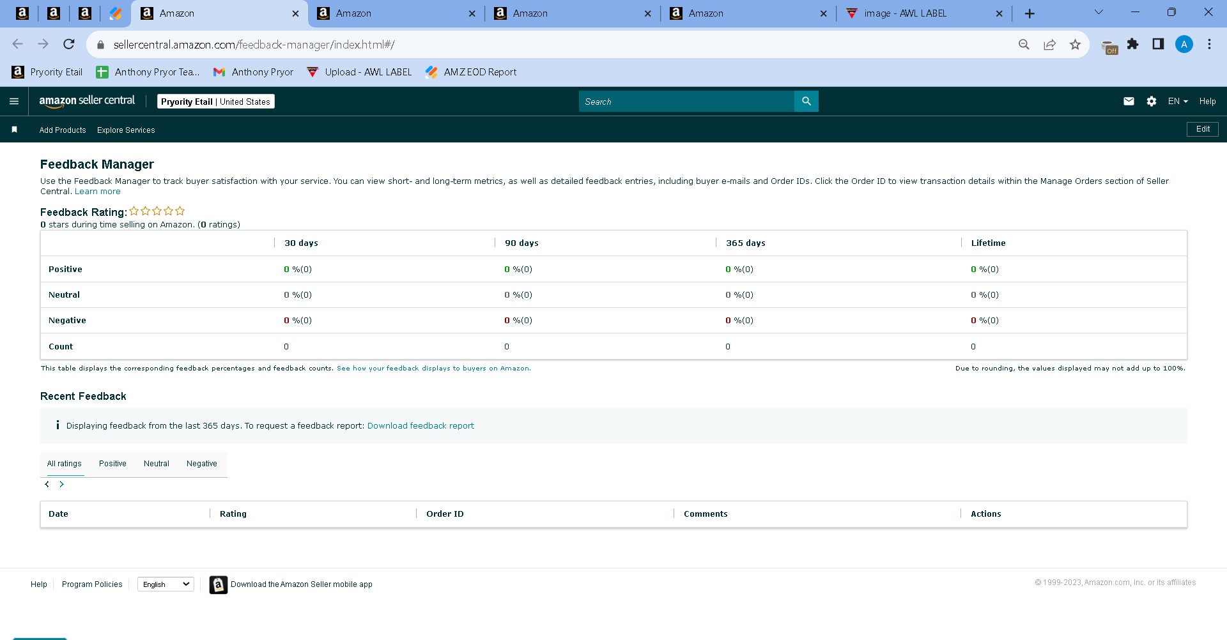Go back to the previous page
Viewport: 1227px width, 640px height.
click(x=17, y=44)
